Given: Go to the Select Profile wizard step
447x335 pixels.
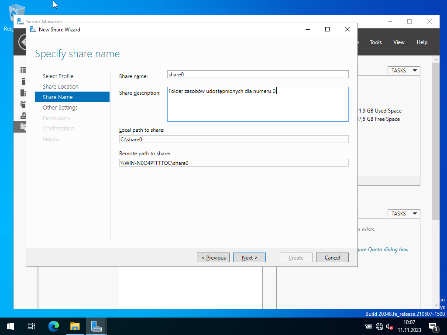Looking at the screenshot, I should 58,76.
